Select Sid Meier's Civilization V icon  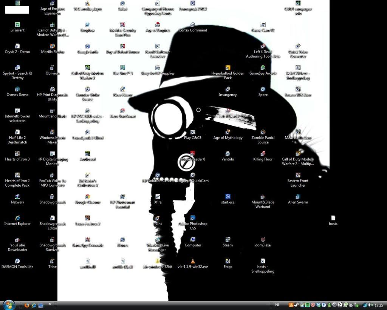click(87, 180)
